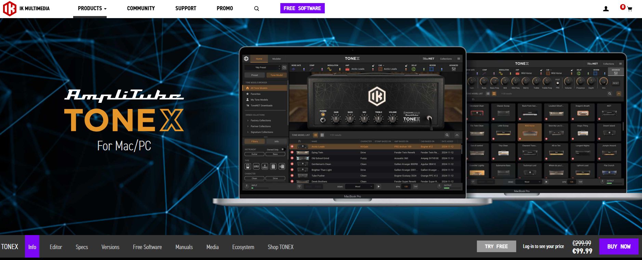Screen dimensions: 642x260
Task: Open the SUPPORT menu item
Action: 186,9
